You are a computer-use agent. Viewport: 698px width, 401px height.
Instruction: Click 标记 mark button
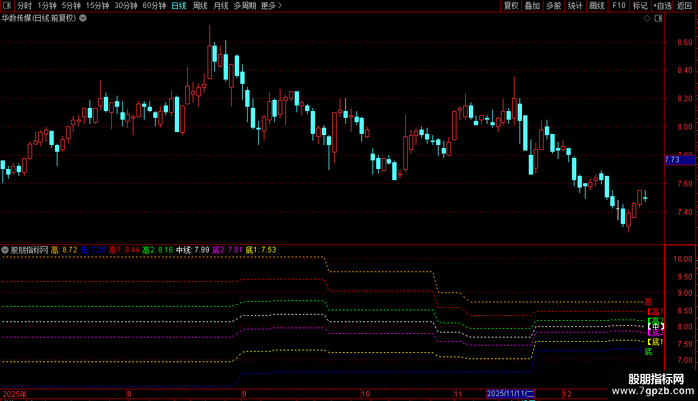coord(640,6)
